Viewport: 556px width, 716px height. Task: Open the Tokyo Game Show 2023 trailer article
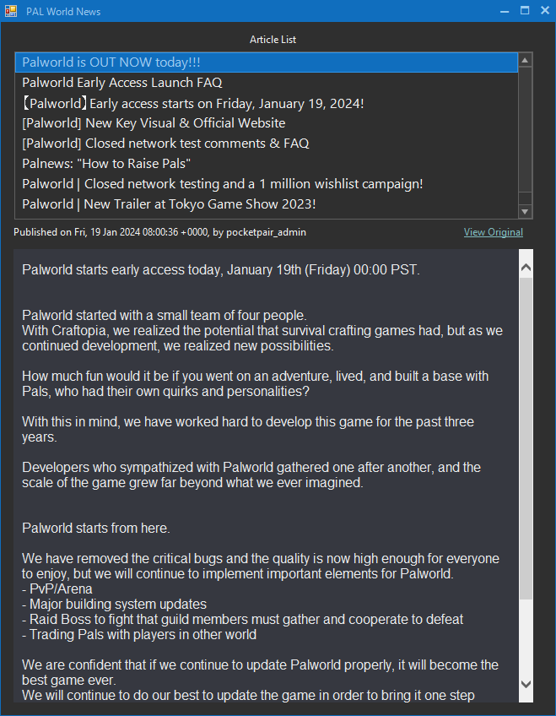[169, 204]
